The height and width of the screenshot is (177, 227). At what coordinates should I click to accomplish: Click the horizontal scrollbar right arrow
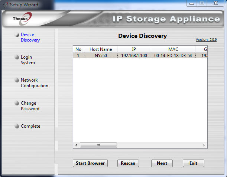click(204, 145)
